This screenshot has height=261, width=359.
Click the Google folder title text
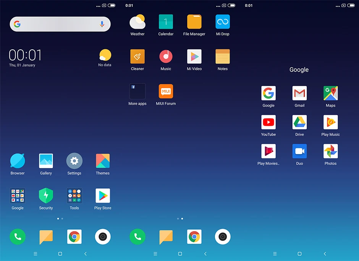(299, 70)
